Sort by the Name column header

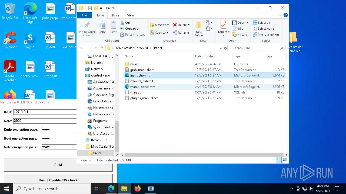pyautogui.click(x=158, y=56)
